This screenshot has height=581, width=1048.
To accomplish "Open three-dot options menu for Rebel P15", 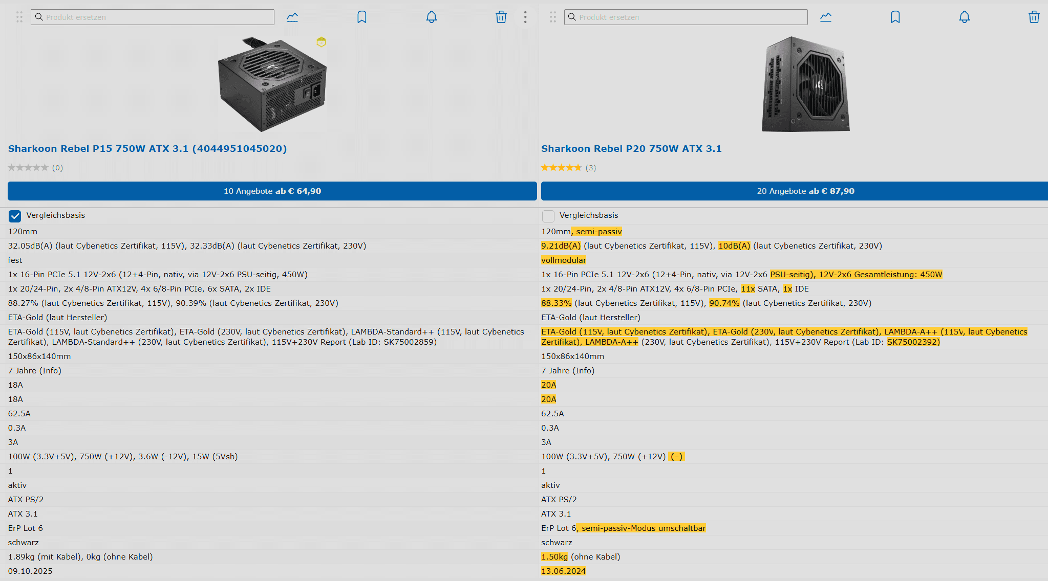I will [x=525, y=17].
